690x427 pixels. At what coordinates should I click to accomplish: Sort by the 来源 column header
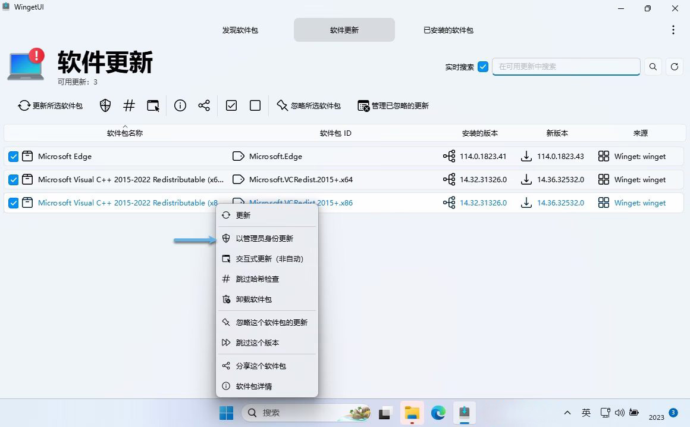(x=640, y=133)
